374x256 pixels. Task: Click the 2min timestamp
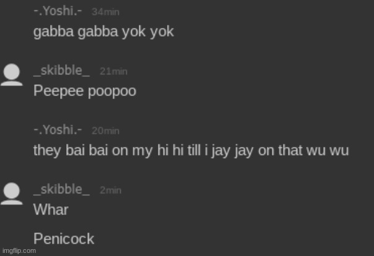pos(110,190)
